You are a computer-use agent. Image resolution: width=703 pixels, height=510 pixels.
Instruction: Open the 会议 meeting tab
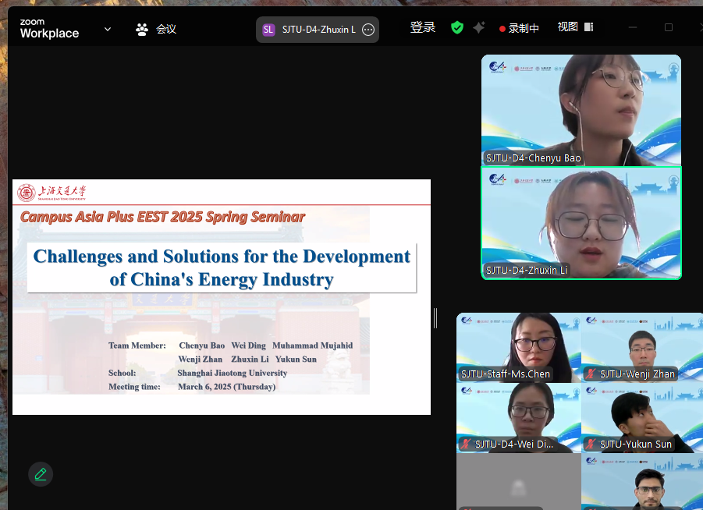click(x=166, y=30)
